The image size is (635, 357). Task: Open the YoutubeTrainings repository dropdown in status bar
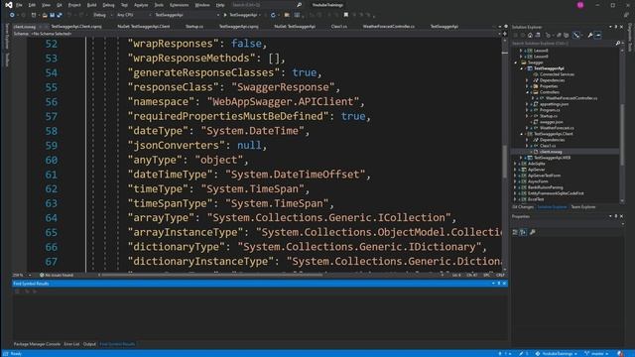click(x=556, y=353)
